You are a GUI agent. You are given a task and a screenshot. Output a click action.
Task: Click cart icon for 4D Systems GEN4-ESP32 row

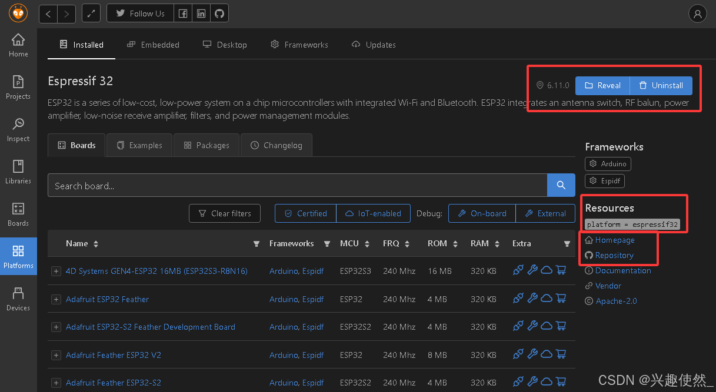tap(561, 270)
